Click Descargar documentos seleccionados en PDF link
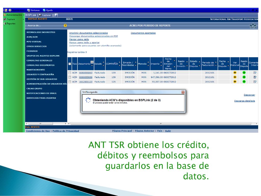Screen dimensions: 261x196 93,36
